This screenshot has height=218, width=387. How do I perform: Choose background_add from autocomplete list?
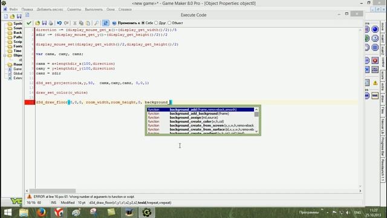[x=200, y=110]
